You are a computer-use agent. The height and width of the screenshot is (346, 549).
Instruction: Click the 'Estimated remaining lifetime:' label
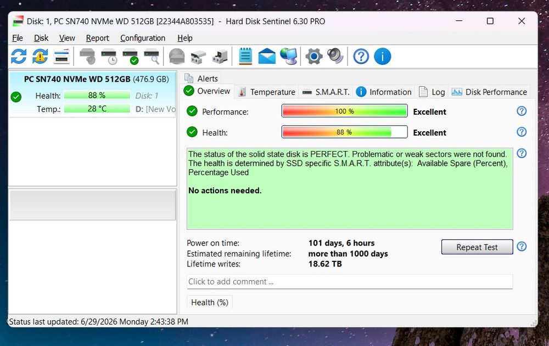[239, 254]
